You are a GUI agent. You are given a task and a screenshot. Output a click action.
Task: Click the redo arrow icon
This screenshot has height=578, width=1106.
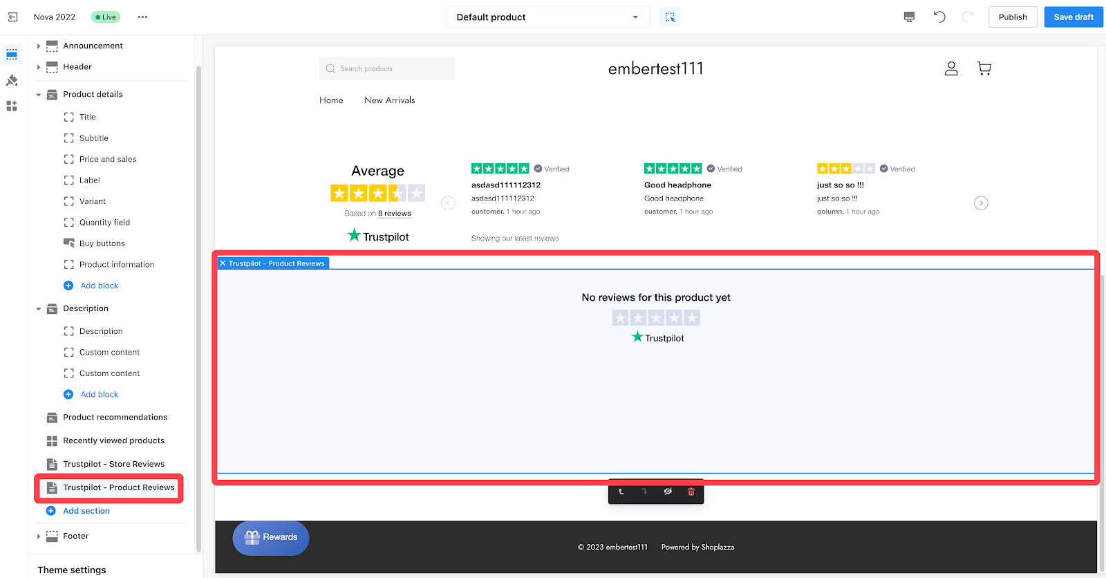968,17
